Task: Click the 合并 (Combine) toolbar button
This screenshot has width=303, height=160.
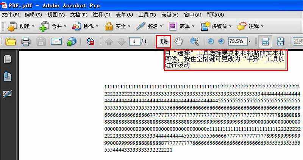Action: pos(51,26)
